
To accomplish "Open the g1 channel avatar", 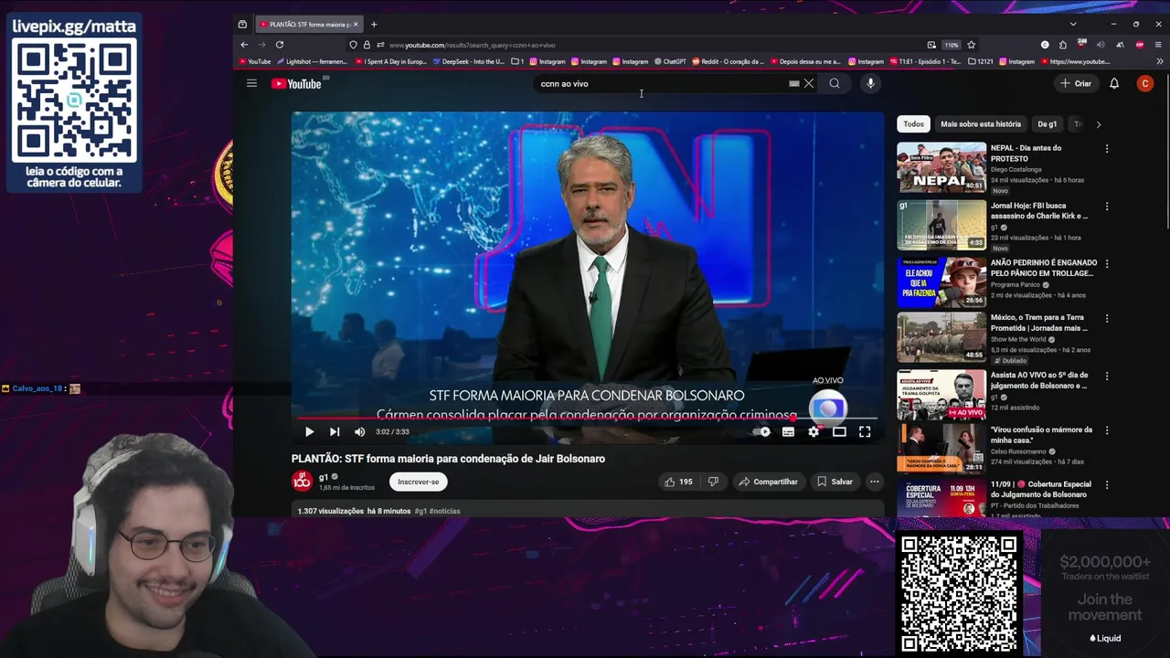I will pos(302,481).
